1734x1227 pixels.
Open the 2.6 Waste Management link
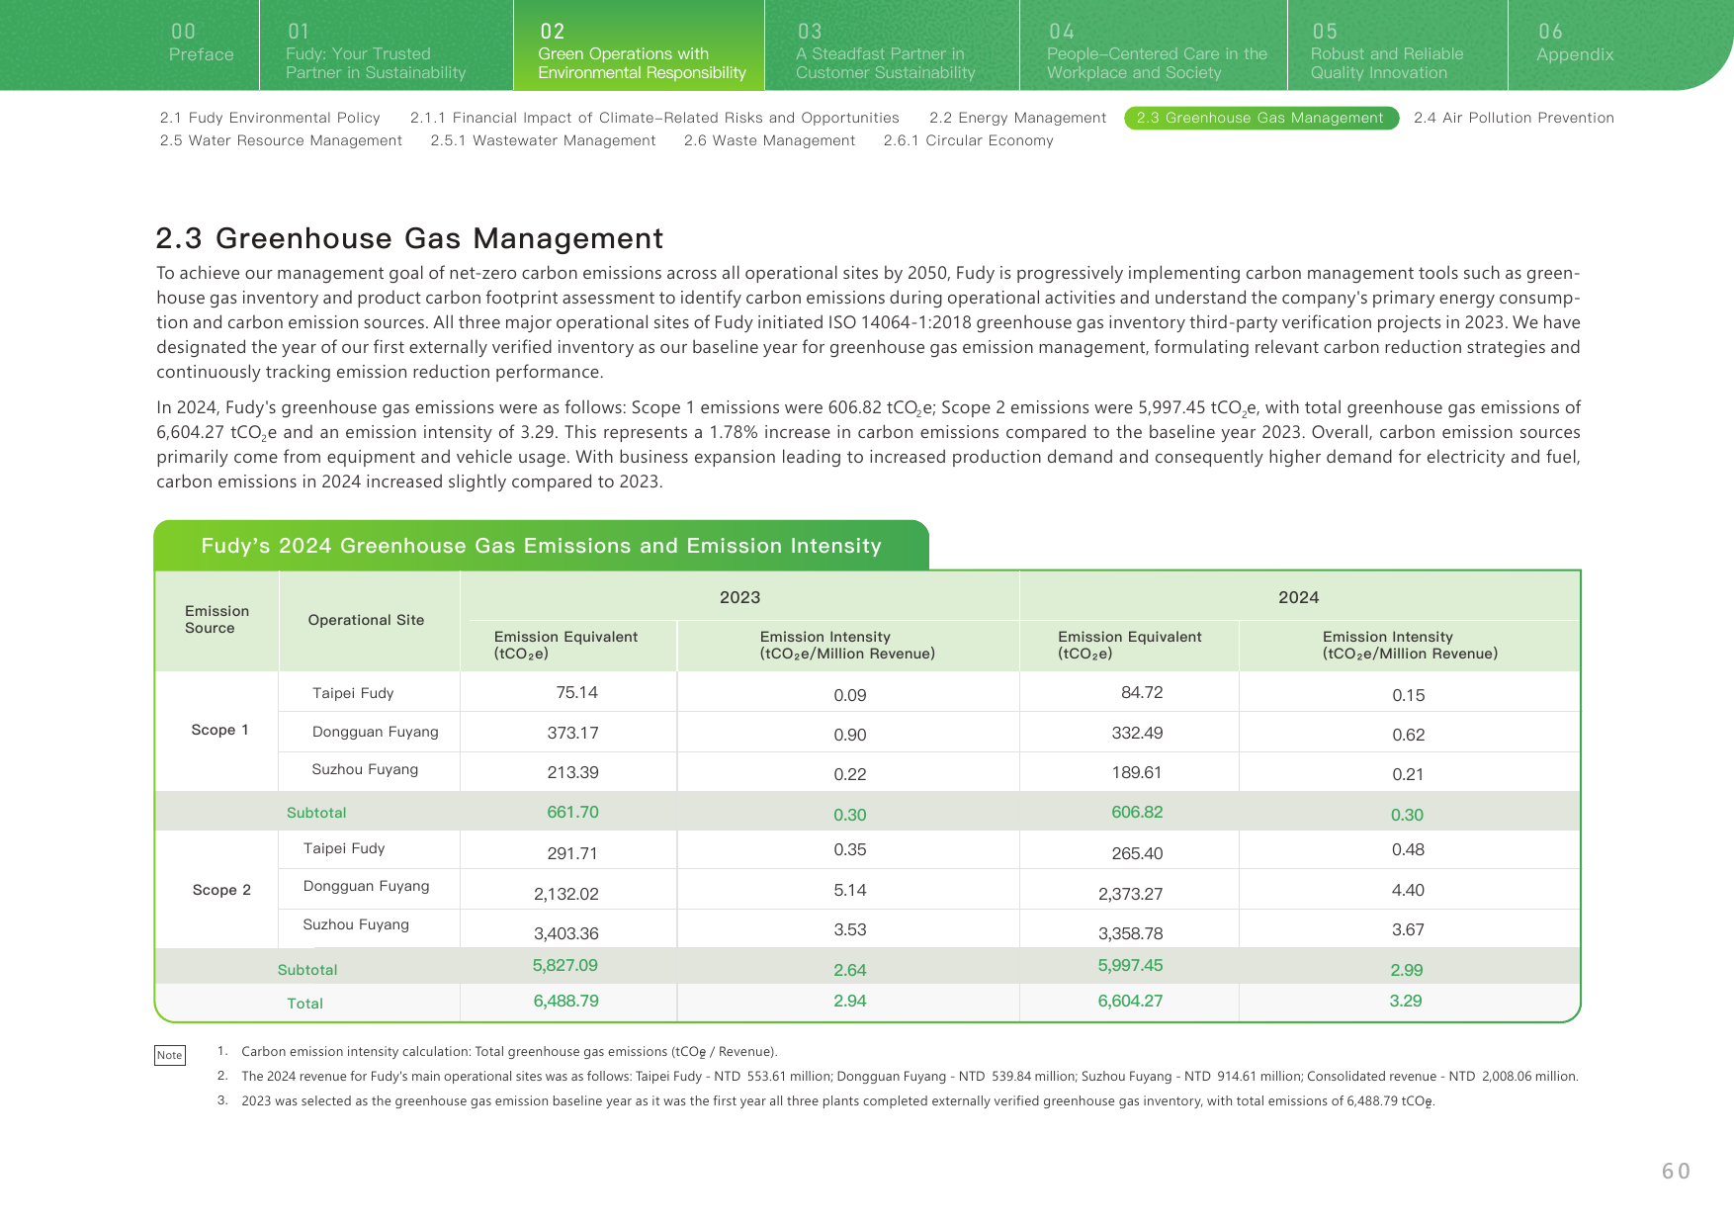click(x=769, y=140)
